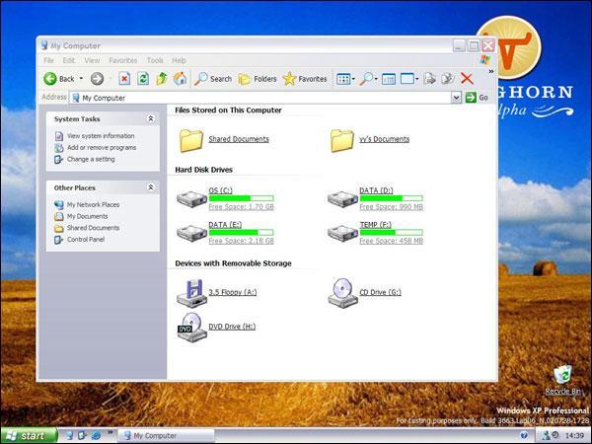Open the Edit menu
The width and height of the screenshot is (592, 444).
[x=69, y=60]
